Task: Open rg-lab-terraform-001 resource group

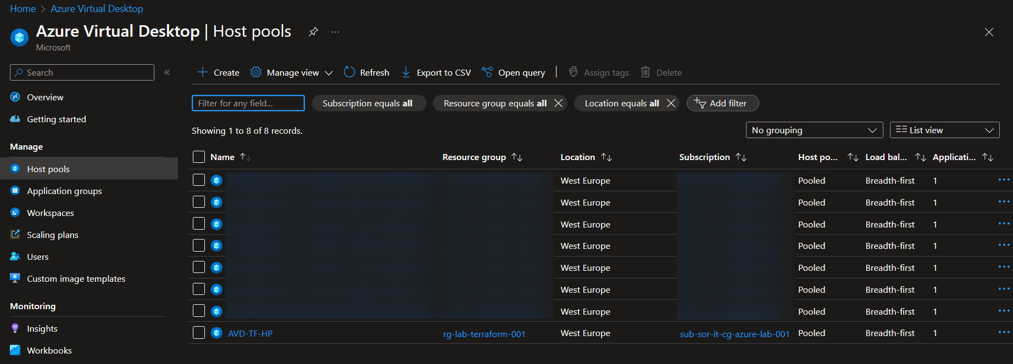Action: click(484, 334)
